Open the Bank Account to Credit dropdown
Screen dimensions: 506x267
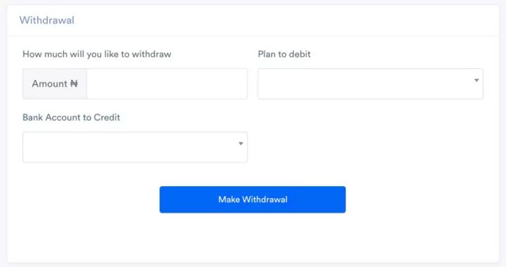tap(135, 147)
